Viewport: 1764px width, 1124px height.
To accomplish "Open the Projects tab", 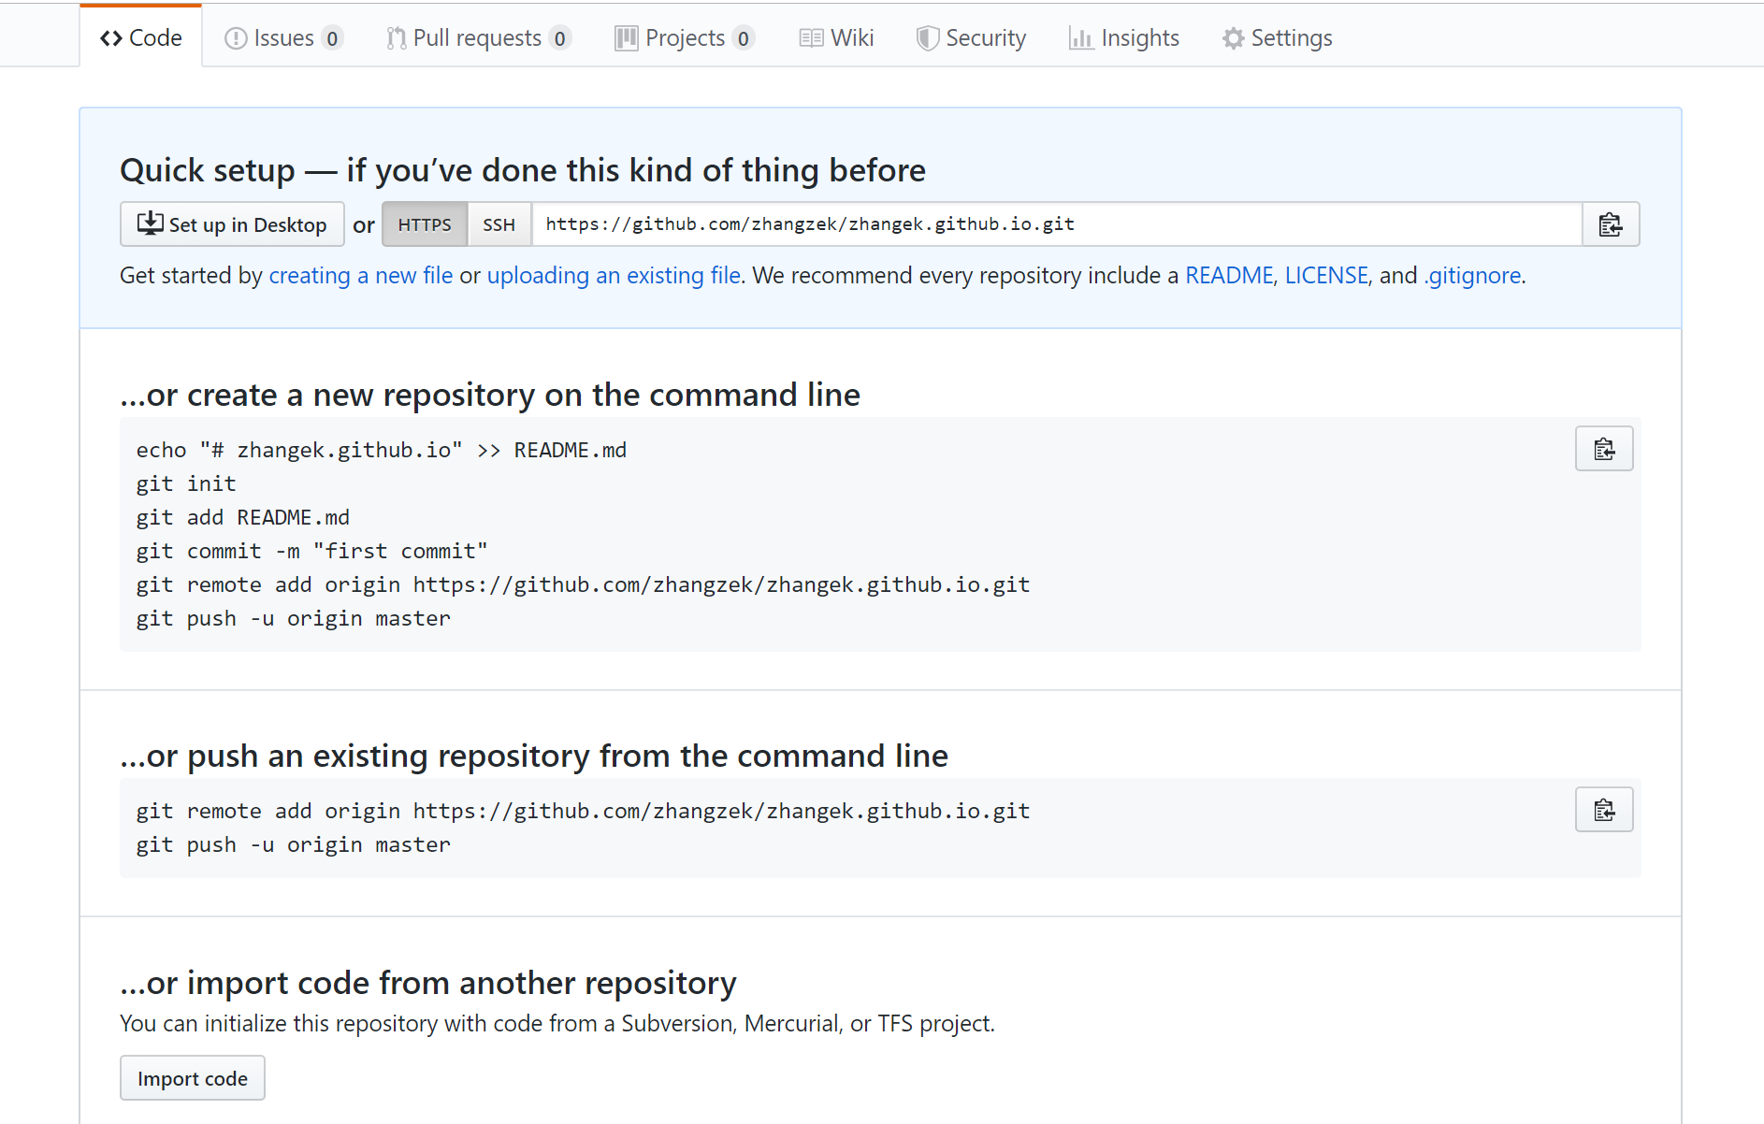I will (684, 37).
